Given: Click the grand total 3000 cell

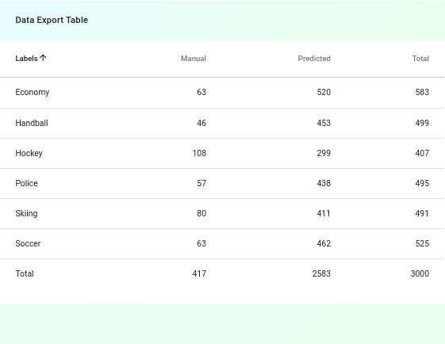Looking at the screenshot, I should point(420,273).
